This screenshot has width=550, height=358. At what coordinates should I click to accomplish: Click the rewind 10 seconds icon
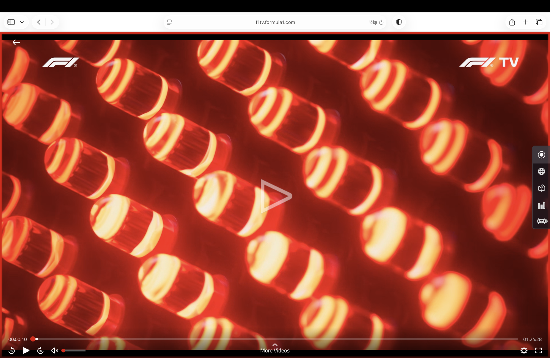tap(12, 350)
